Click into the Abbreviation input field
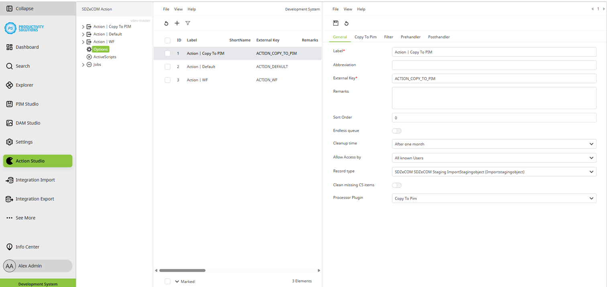 494,65
